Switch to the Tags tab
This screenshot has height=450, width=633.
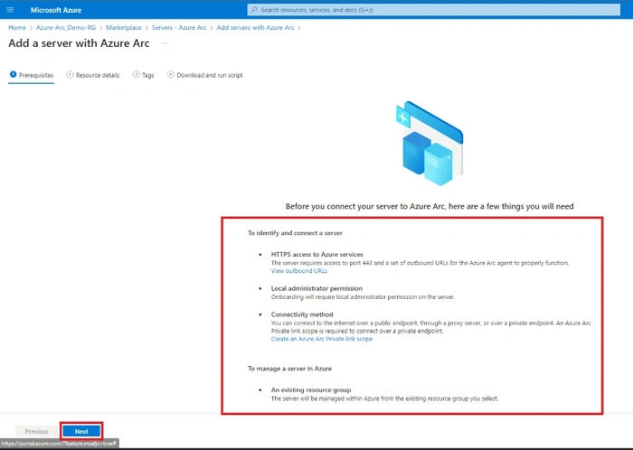(x=143, y=75)
